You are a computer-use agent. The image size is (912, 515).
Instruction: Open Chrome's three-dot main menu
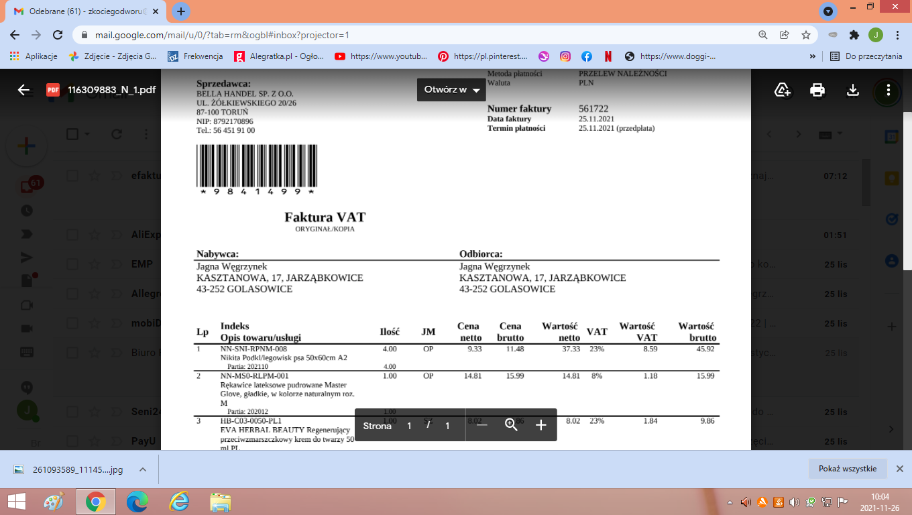point(897,35)
